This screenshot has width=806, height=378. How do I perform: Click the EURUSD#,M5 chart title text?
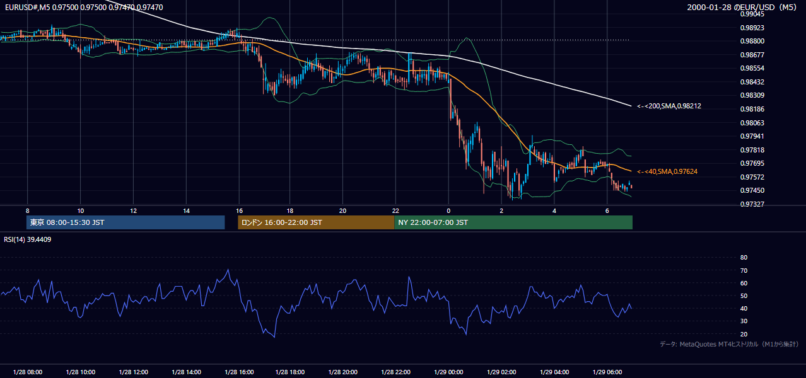[x=83, y=8]
